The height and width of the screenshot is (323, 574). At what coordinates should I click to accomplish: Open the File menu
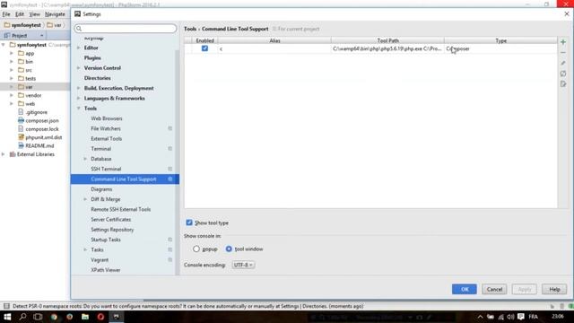6,14
